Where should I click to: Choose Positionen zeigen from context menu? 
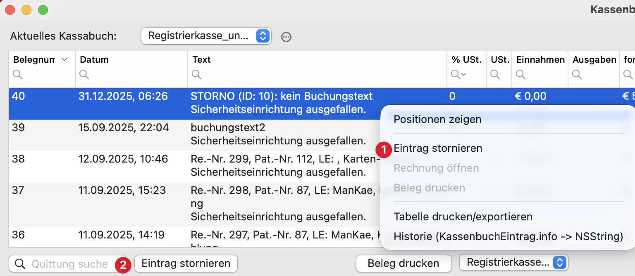[437, 120]
